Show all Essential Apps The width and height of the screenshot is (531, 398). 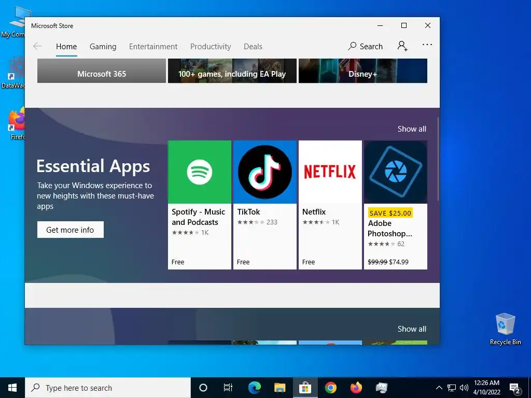click(x=412, y=129)
